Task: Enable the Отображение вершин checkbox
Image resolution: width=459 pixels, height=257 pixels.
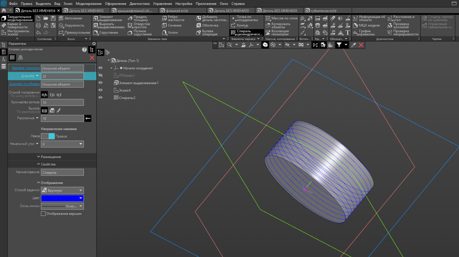Action: [x=43, y=214]
